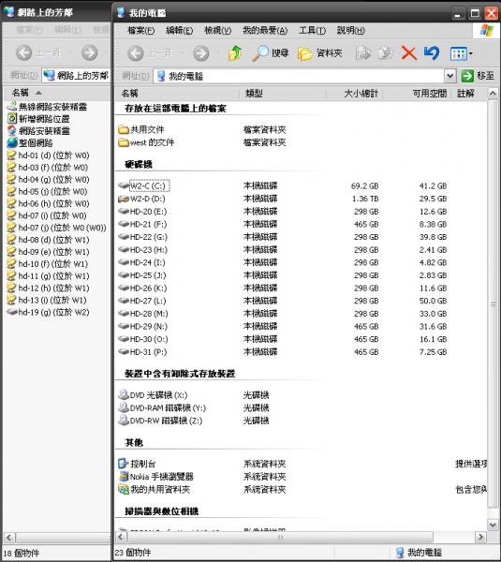The width and height of the screenshot is (501, 562).
Task: Sort by the 名稱 column header in My Computer
Action: click(x=177, y=94)
